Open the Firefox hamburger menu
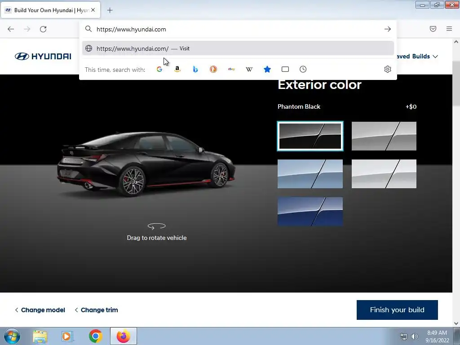Screen dimensions: 460x345 click(449, 29)
